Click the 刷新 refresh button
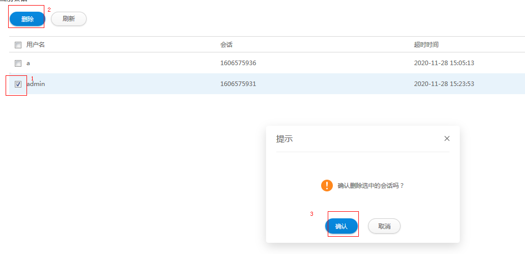Viewport: 525px width, 254px height. [x=69, y=19]
